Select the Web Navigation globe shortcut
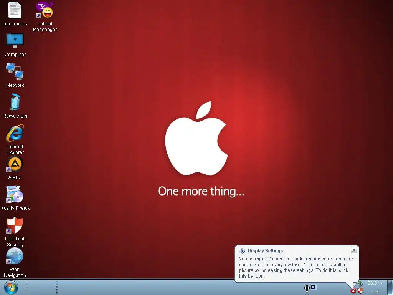 click(x=15, y=262)
